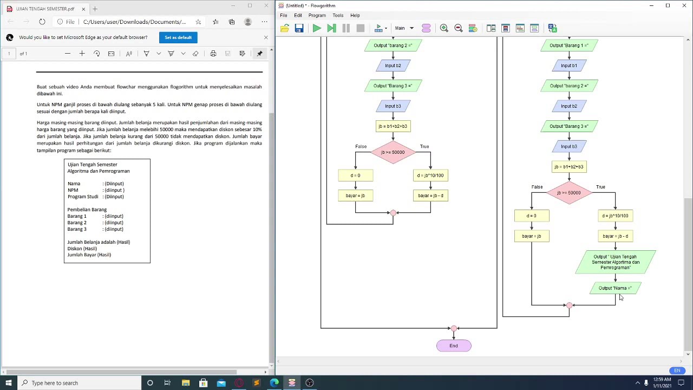Click the PDF page number field
The height and width of the screenshot is (390, 693).
click(x=9, y=54)
